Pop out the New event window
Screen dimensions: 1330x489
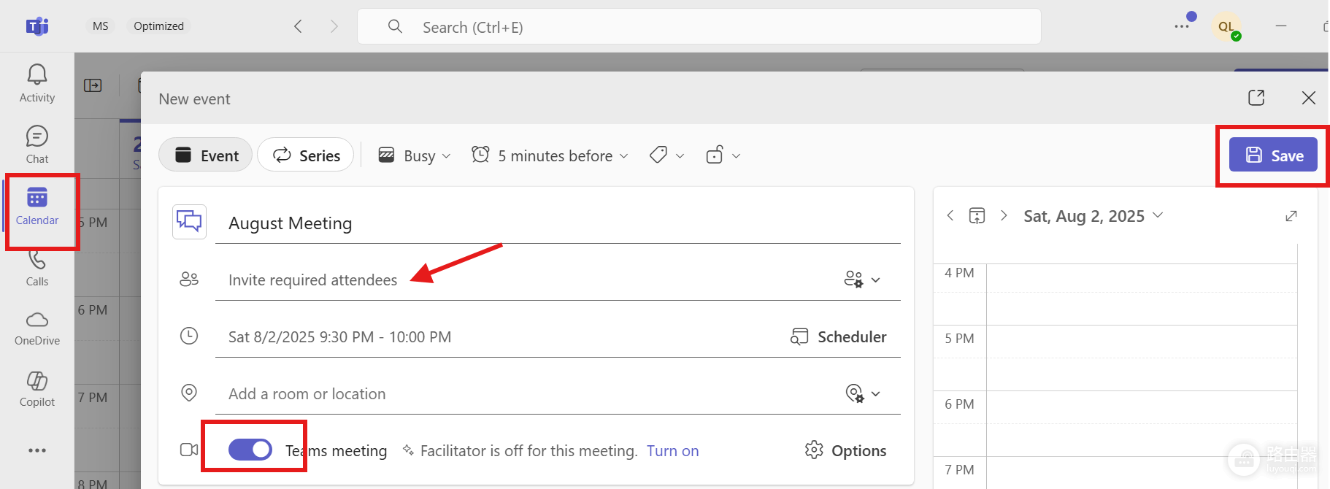pyautogui.click(x=1256, y=98)
